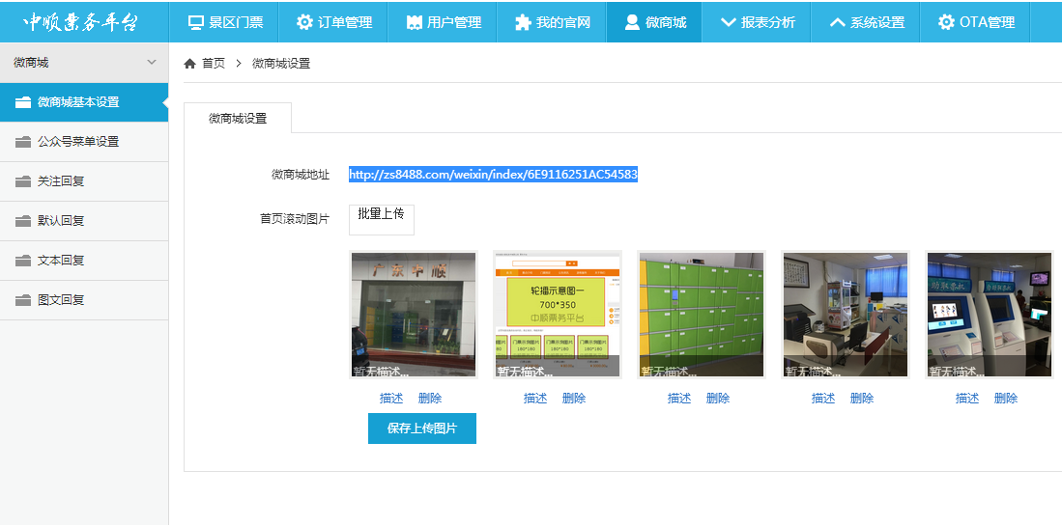Open the OTA管理 menu

point(975,22)
